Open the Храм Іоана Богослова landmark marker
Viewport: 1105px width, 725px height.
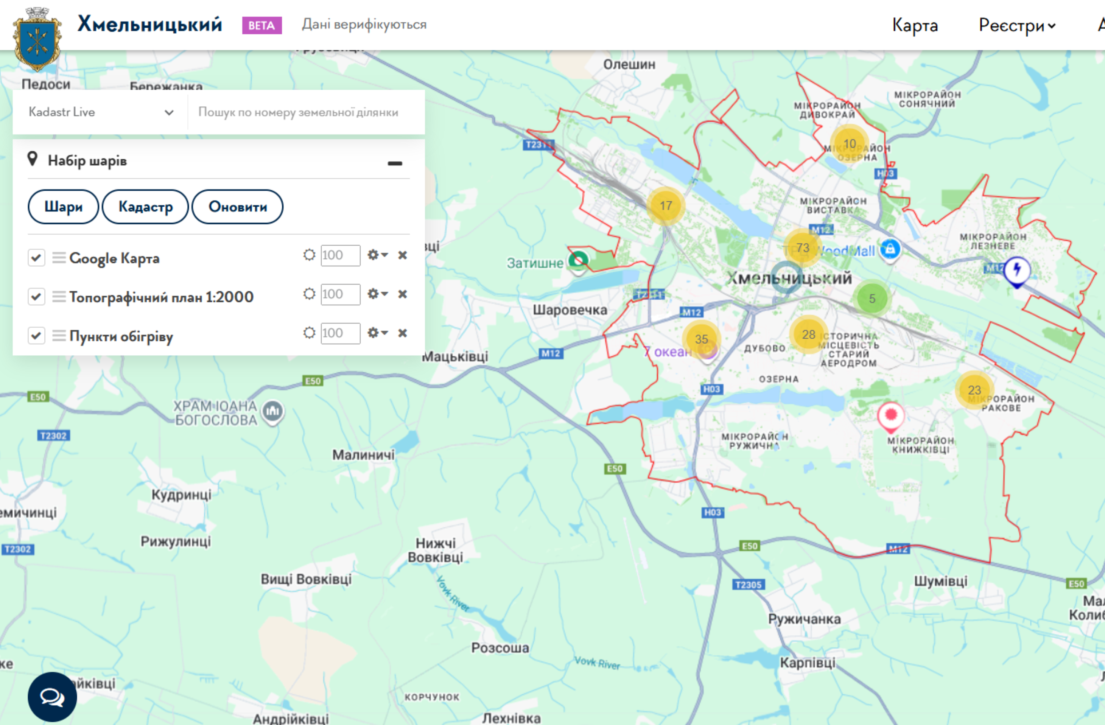coord(273,411)
